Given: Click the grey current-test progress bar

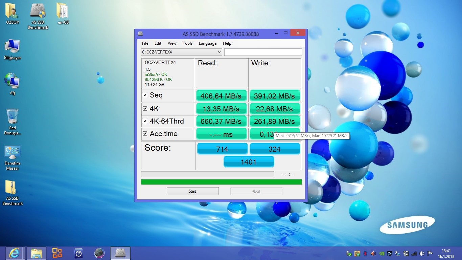Looking at the screenshot, I should [x=207, y=174].
